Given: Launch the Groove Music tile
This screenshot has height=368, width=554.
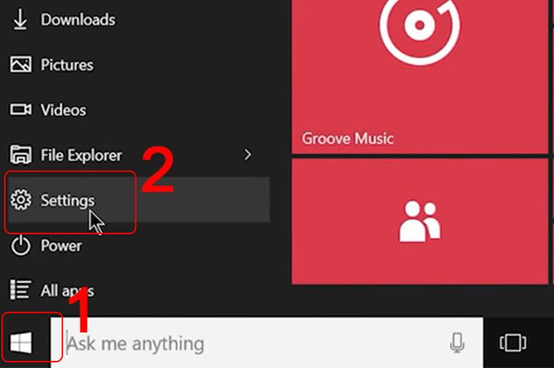Looking at the screenshot, I should tap(419, 77).
